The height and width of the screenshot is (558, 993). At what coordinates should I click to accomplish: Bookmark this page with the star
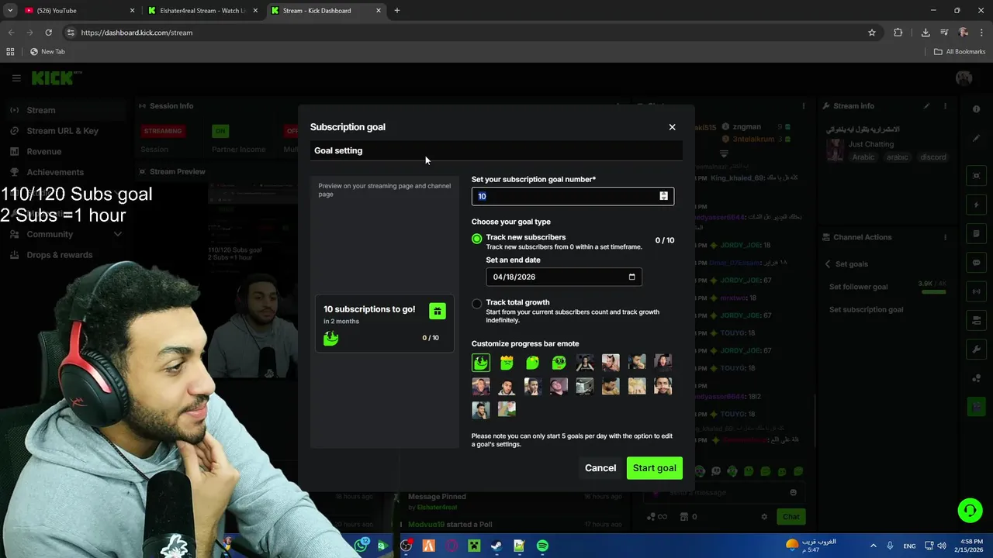(872, 33)
